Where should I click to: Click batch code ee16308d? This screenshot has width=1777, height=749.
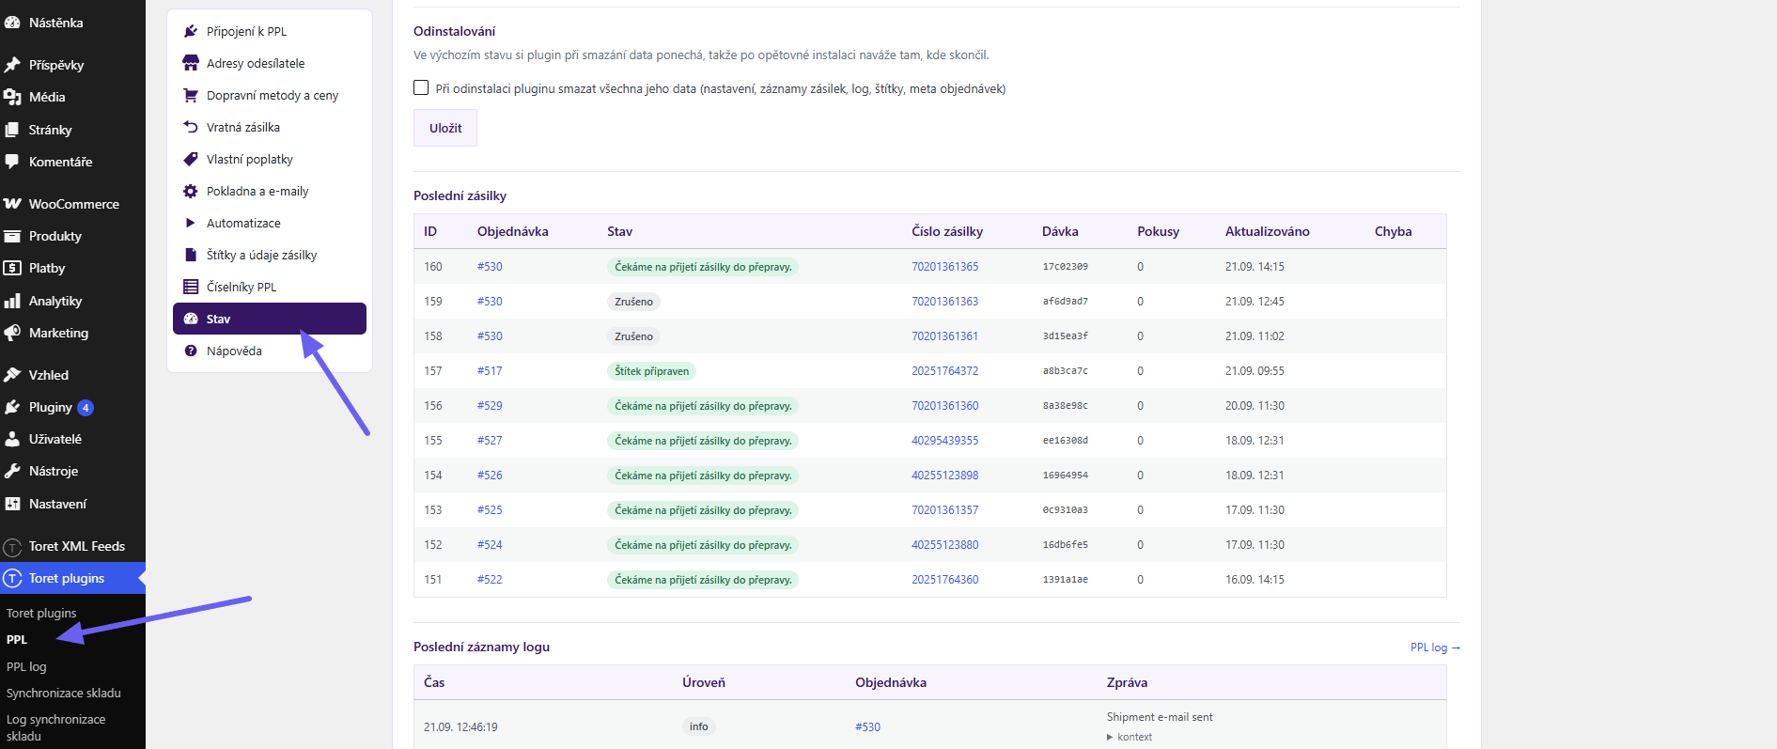pyautogui.click(x=1065, y=441)
